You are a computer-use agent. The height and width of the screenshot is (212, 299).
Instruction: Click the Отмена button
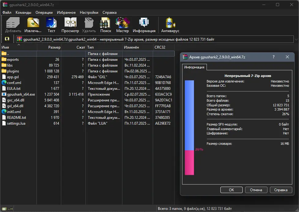pyautogui.click(x=256, y=190)
